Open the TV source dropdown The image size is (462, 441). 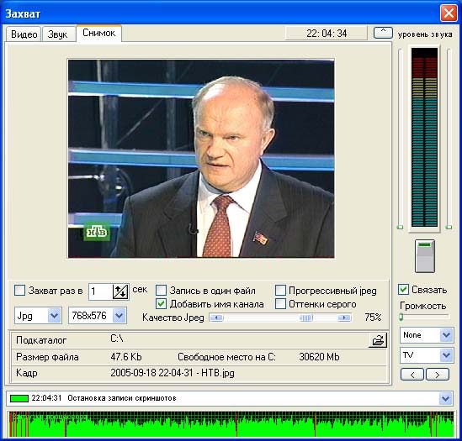(446, 355)
